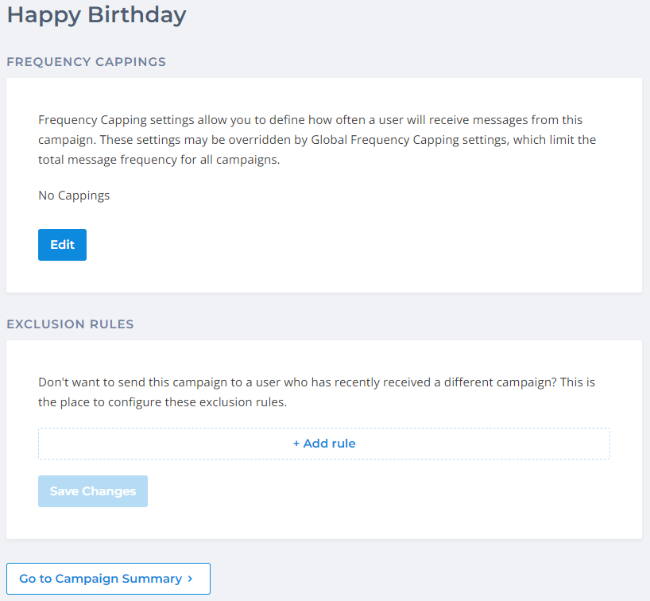Image resolution: width=650 pixels, height=601 pixels.
Task: Click empty space right of Save Changes
Action: pyautogui.click(x=358, y=491)
